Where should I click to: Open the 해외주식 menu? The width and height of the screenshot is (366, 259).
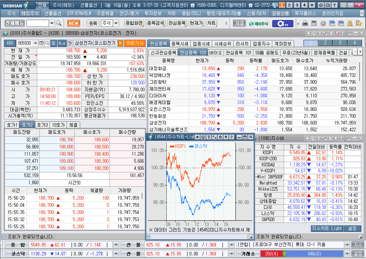point(30,14)
